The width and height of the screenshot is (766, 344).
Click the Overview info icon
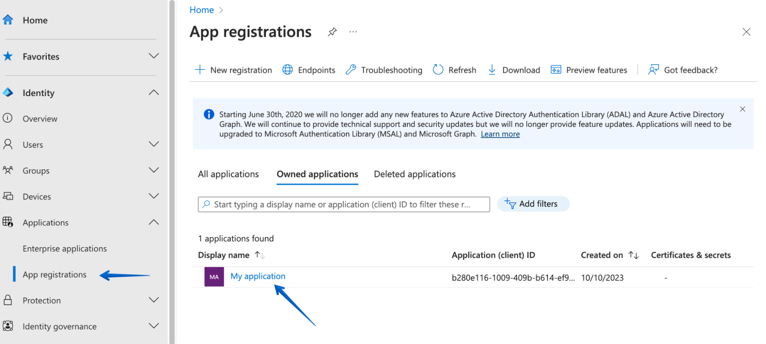tap(8, 118)
